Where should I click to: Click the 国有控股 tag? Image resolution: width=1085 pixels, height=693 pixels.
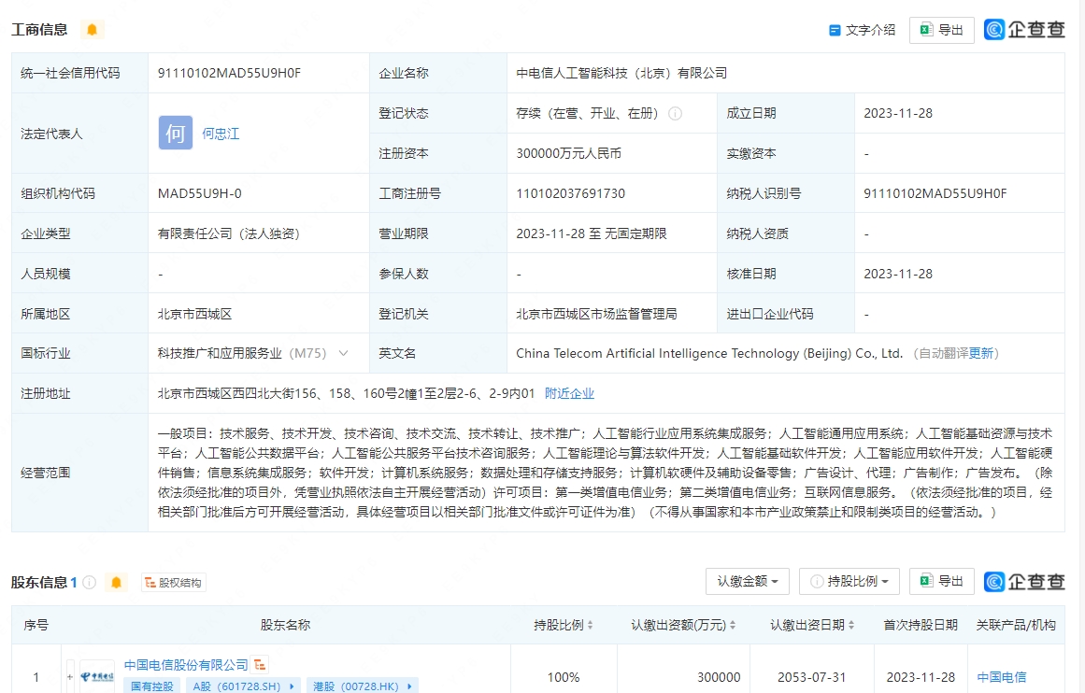tap(152, 686)
